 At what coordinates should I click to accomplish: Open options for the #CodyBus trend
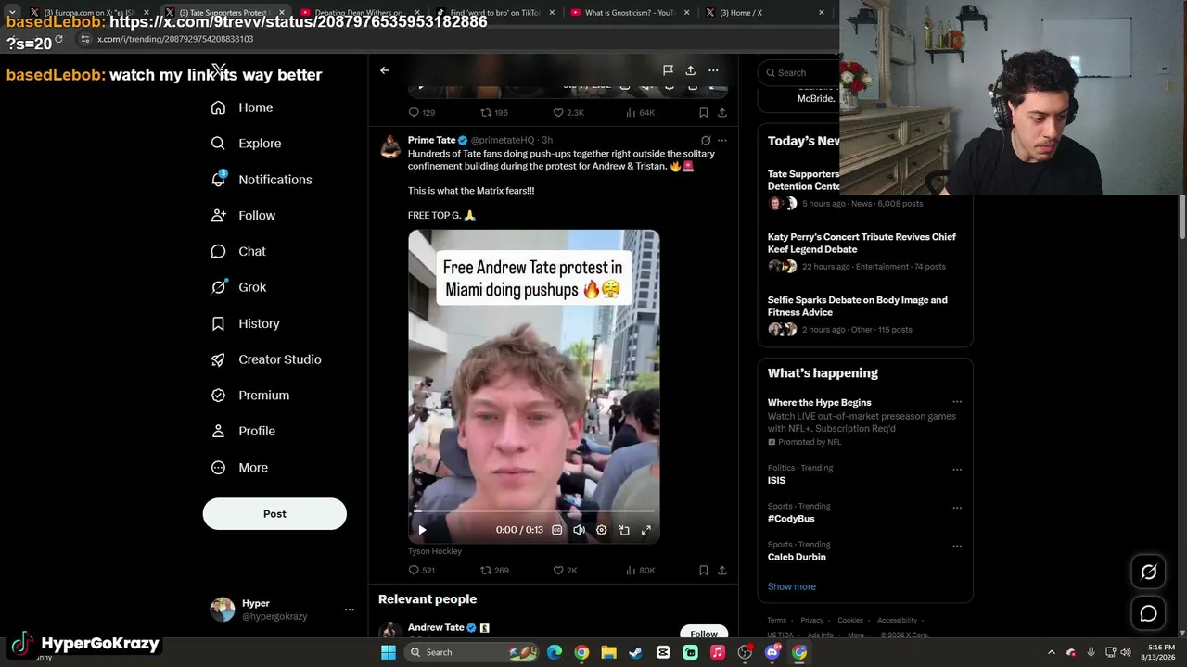(x=957, y=508)
